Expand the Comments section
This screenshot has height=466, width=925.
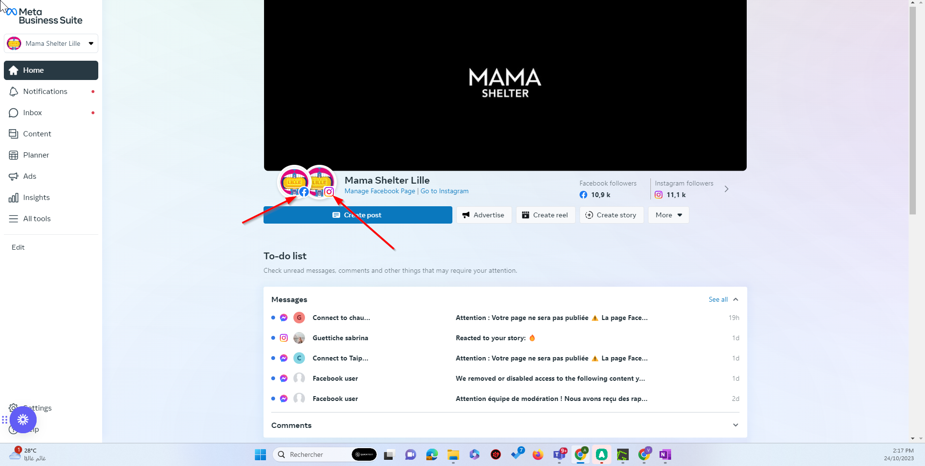click(x=735, y=425)
